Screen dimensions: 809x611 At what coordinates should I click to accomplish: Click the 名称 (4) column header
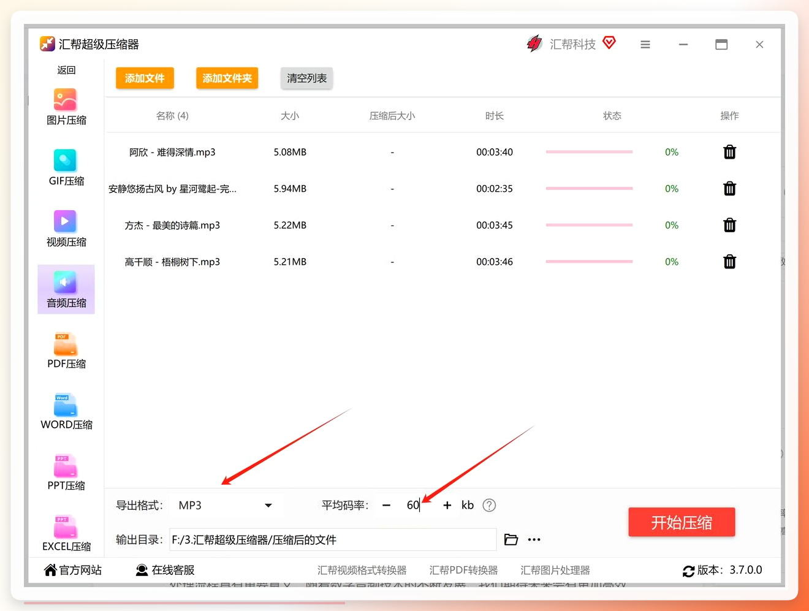click(172, 116)
